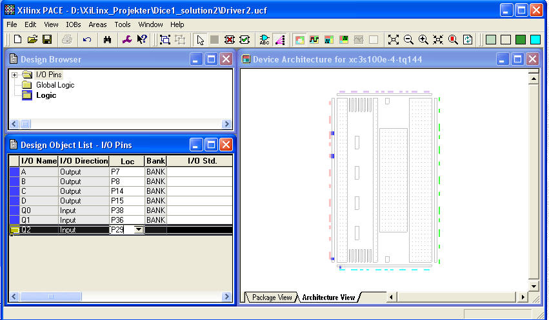
Task: Click the gray square toolbar icon
Action: 214,39
